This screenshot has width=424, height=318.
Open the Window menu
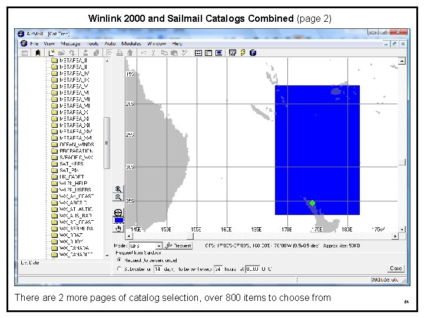[156, 44]
